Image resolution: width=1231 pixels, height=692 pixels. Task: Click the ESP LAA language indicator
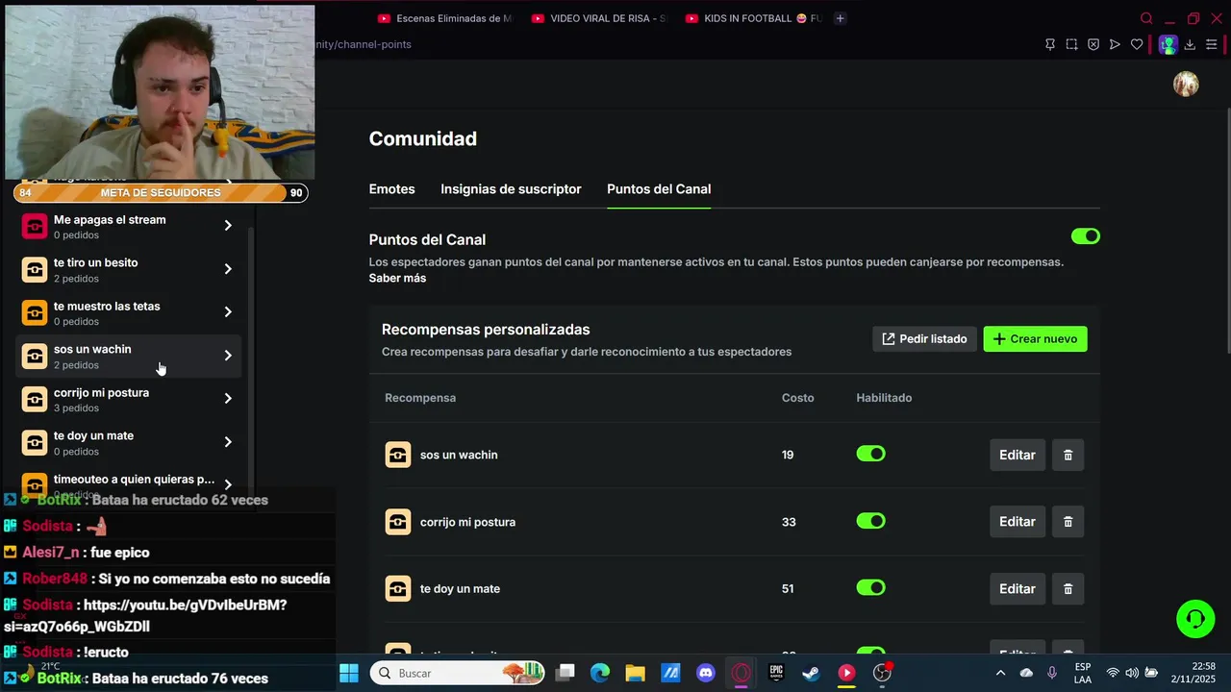click(1083, 673)
